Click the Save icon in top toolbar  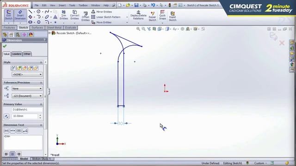pos(136,5)
